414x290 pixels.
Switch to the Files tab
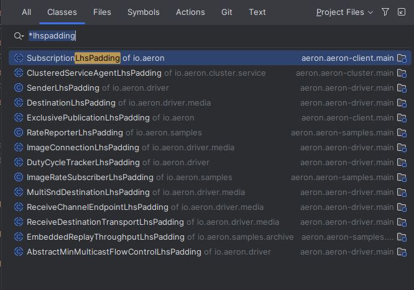point(102,12)
